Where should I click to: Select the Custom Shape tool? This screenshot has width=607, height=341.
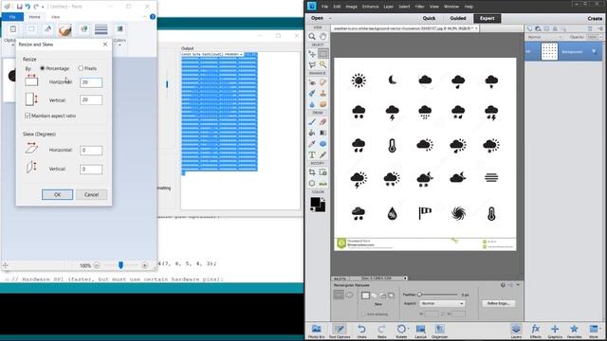click(322, 144)
